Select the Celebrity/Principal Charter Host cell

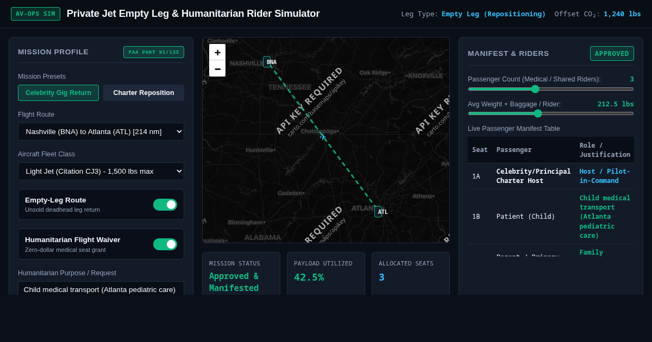pos(534,176)
